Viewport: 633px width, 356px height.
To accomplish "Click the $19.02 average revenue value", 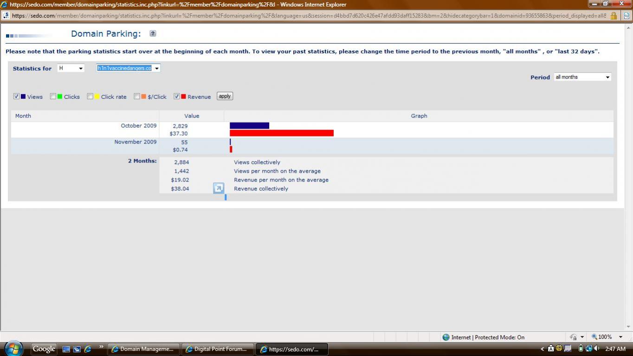I will pyautogui.click(x=180, y=180).
